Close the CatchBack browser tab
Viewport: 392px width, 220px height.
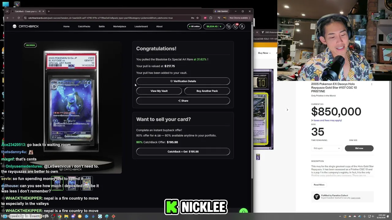43,11
